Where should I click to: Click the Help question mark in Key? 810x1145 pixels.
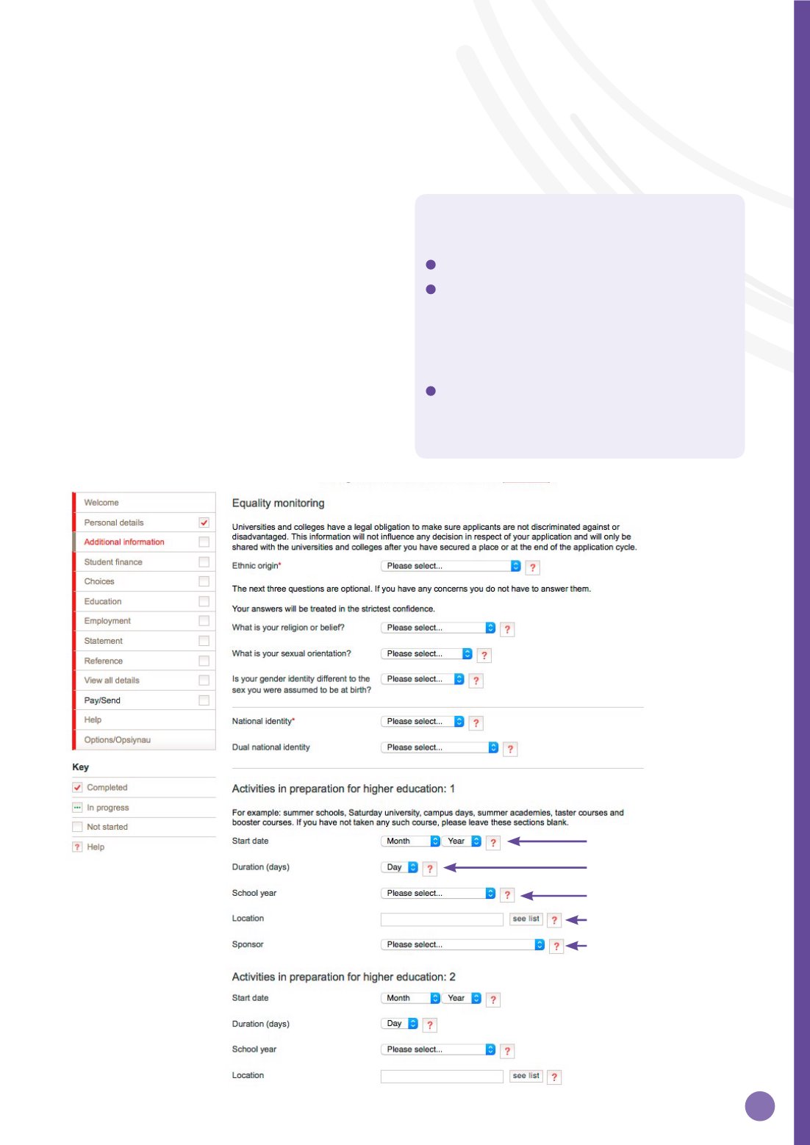click(x=77, y=847)
